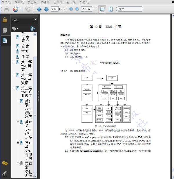Click the bookmarks panel scrollbar thumb
174x179 pixels.
pos(35,115)
